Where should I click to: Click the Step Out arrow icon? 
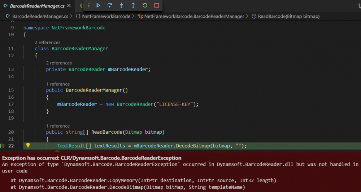coord(133,5)
